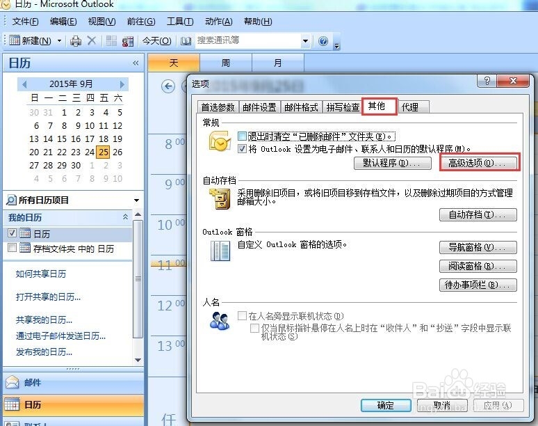Open the 文件 File menu
This screenshot has height=426, width=538.
pyautogui.click(x=26, y=22)
